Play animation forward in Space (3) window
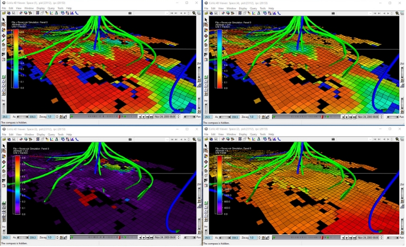Viewport: 406px width, 247px height. pos(144,237)
